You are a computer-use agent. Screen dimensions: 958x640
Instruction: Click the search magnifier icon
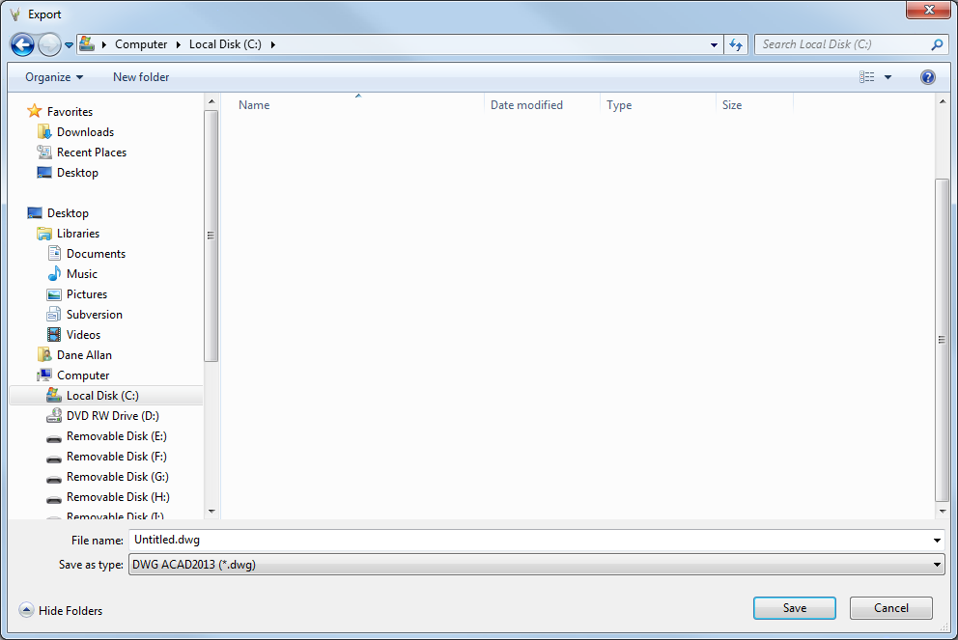(937, 44)
